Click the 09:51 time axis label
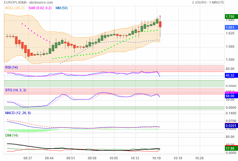 coord(71,158)
